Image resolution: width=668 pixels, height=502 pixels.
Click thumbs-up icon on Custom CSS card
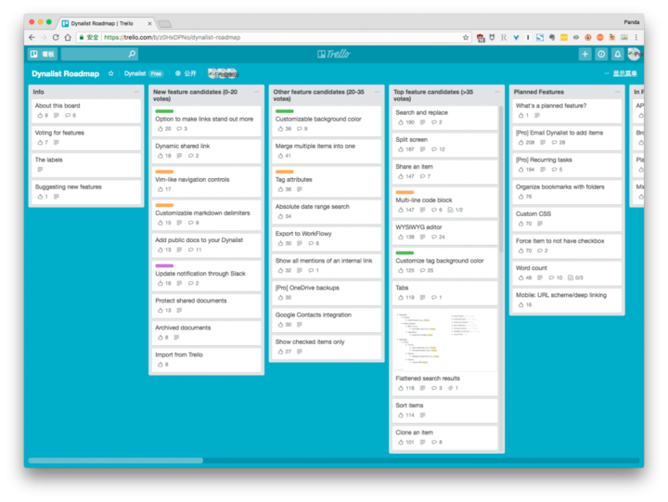pyautogui.click(x=520, y=224)
